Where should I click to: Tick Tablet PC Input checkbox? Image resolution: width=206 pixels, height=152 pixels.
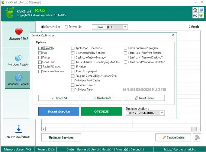coord(40,67)
